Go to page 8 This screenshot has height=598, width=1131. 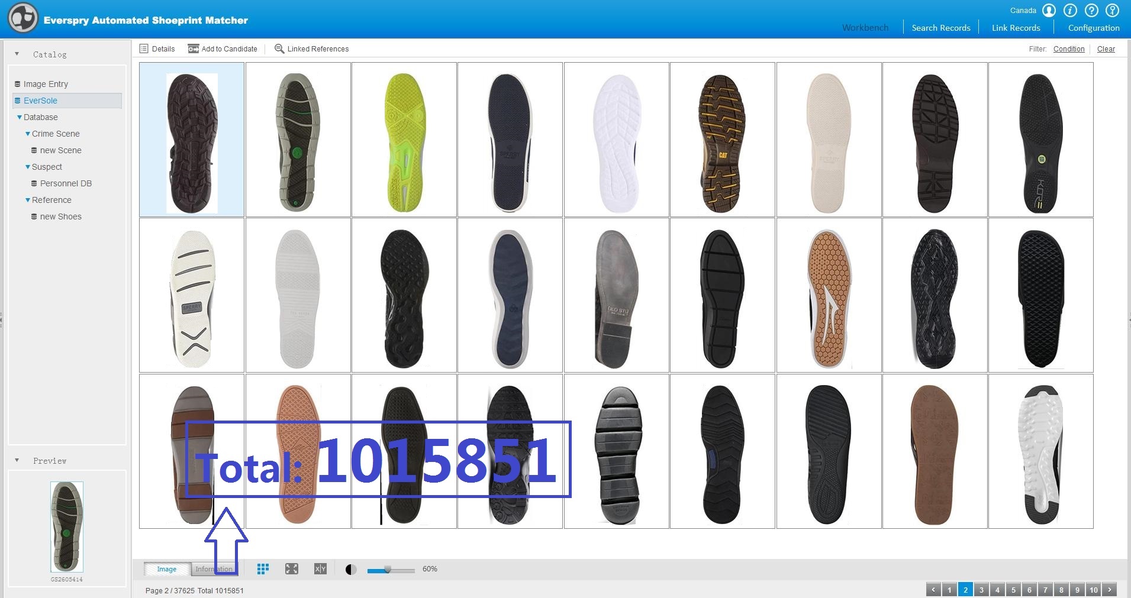pyautogui.click(x=1061, y=590)
